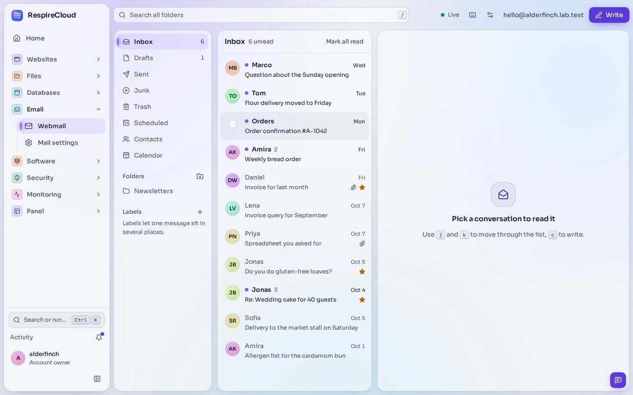
Task: Click the star on Wedding cake message
Action: click(362, 300)
